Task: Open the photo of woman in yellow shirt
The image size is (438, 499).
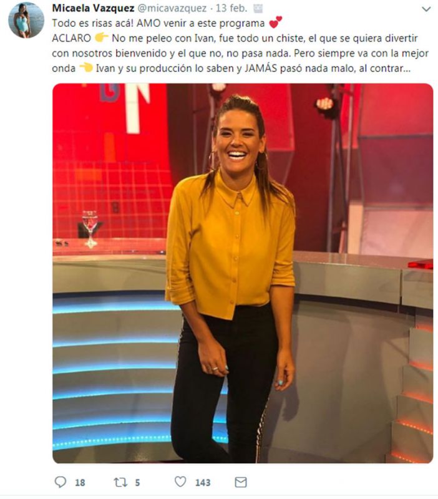Action: pyautogui.click(x=243, y=273)
